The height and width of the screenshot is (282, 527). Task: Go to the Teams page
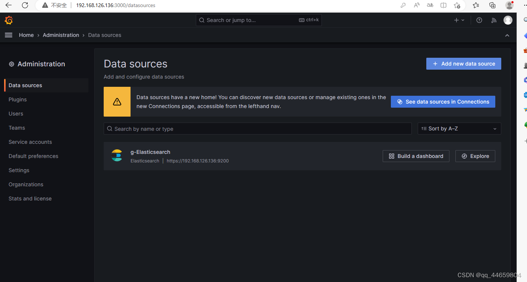17,128
